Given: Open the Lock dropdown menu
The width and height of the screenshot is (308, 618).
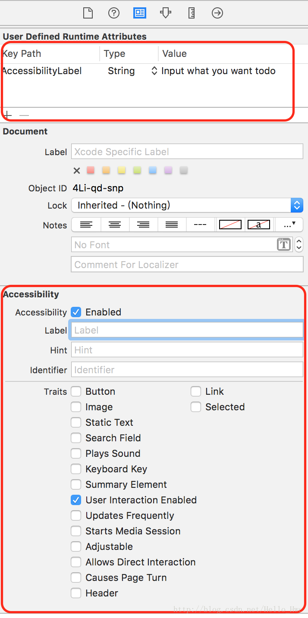Looking at the screenshot, I should point(187,205).
